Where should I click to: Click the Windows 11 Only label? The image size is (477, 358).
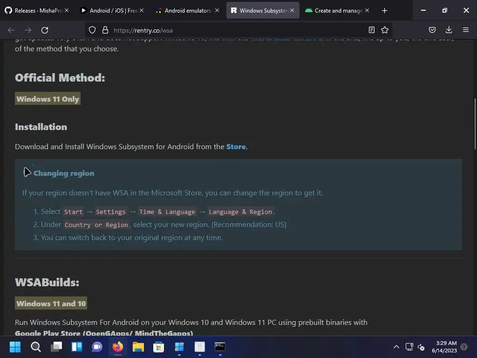48,99
